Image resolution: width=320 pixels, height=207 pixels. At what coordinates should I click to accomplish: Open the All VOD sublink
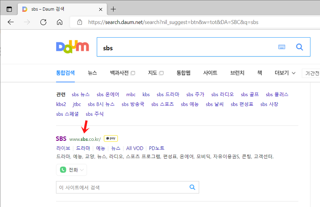click(x=135, y=148)
